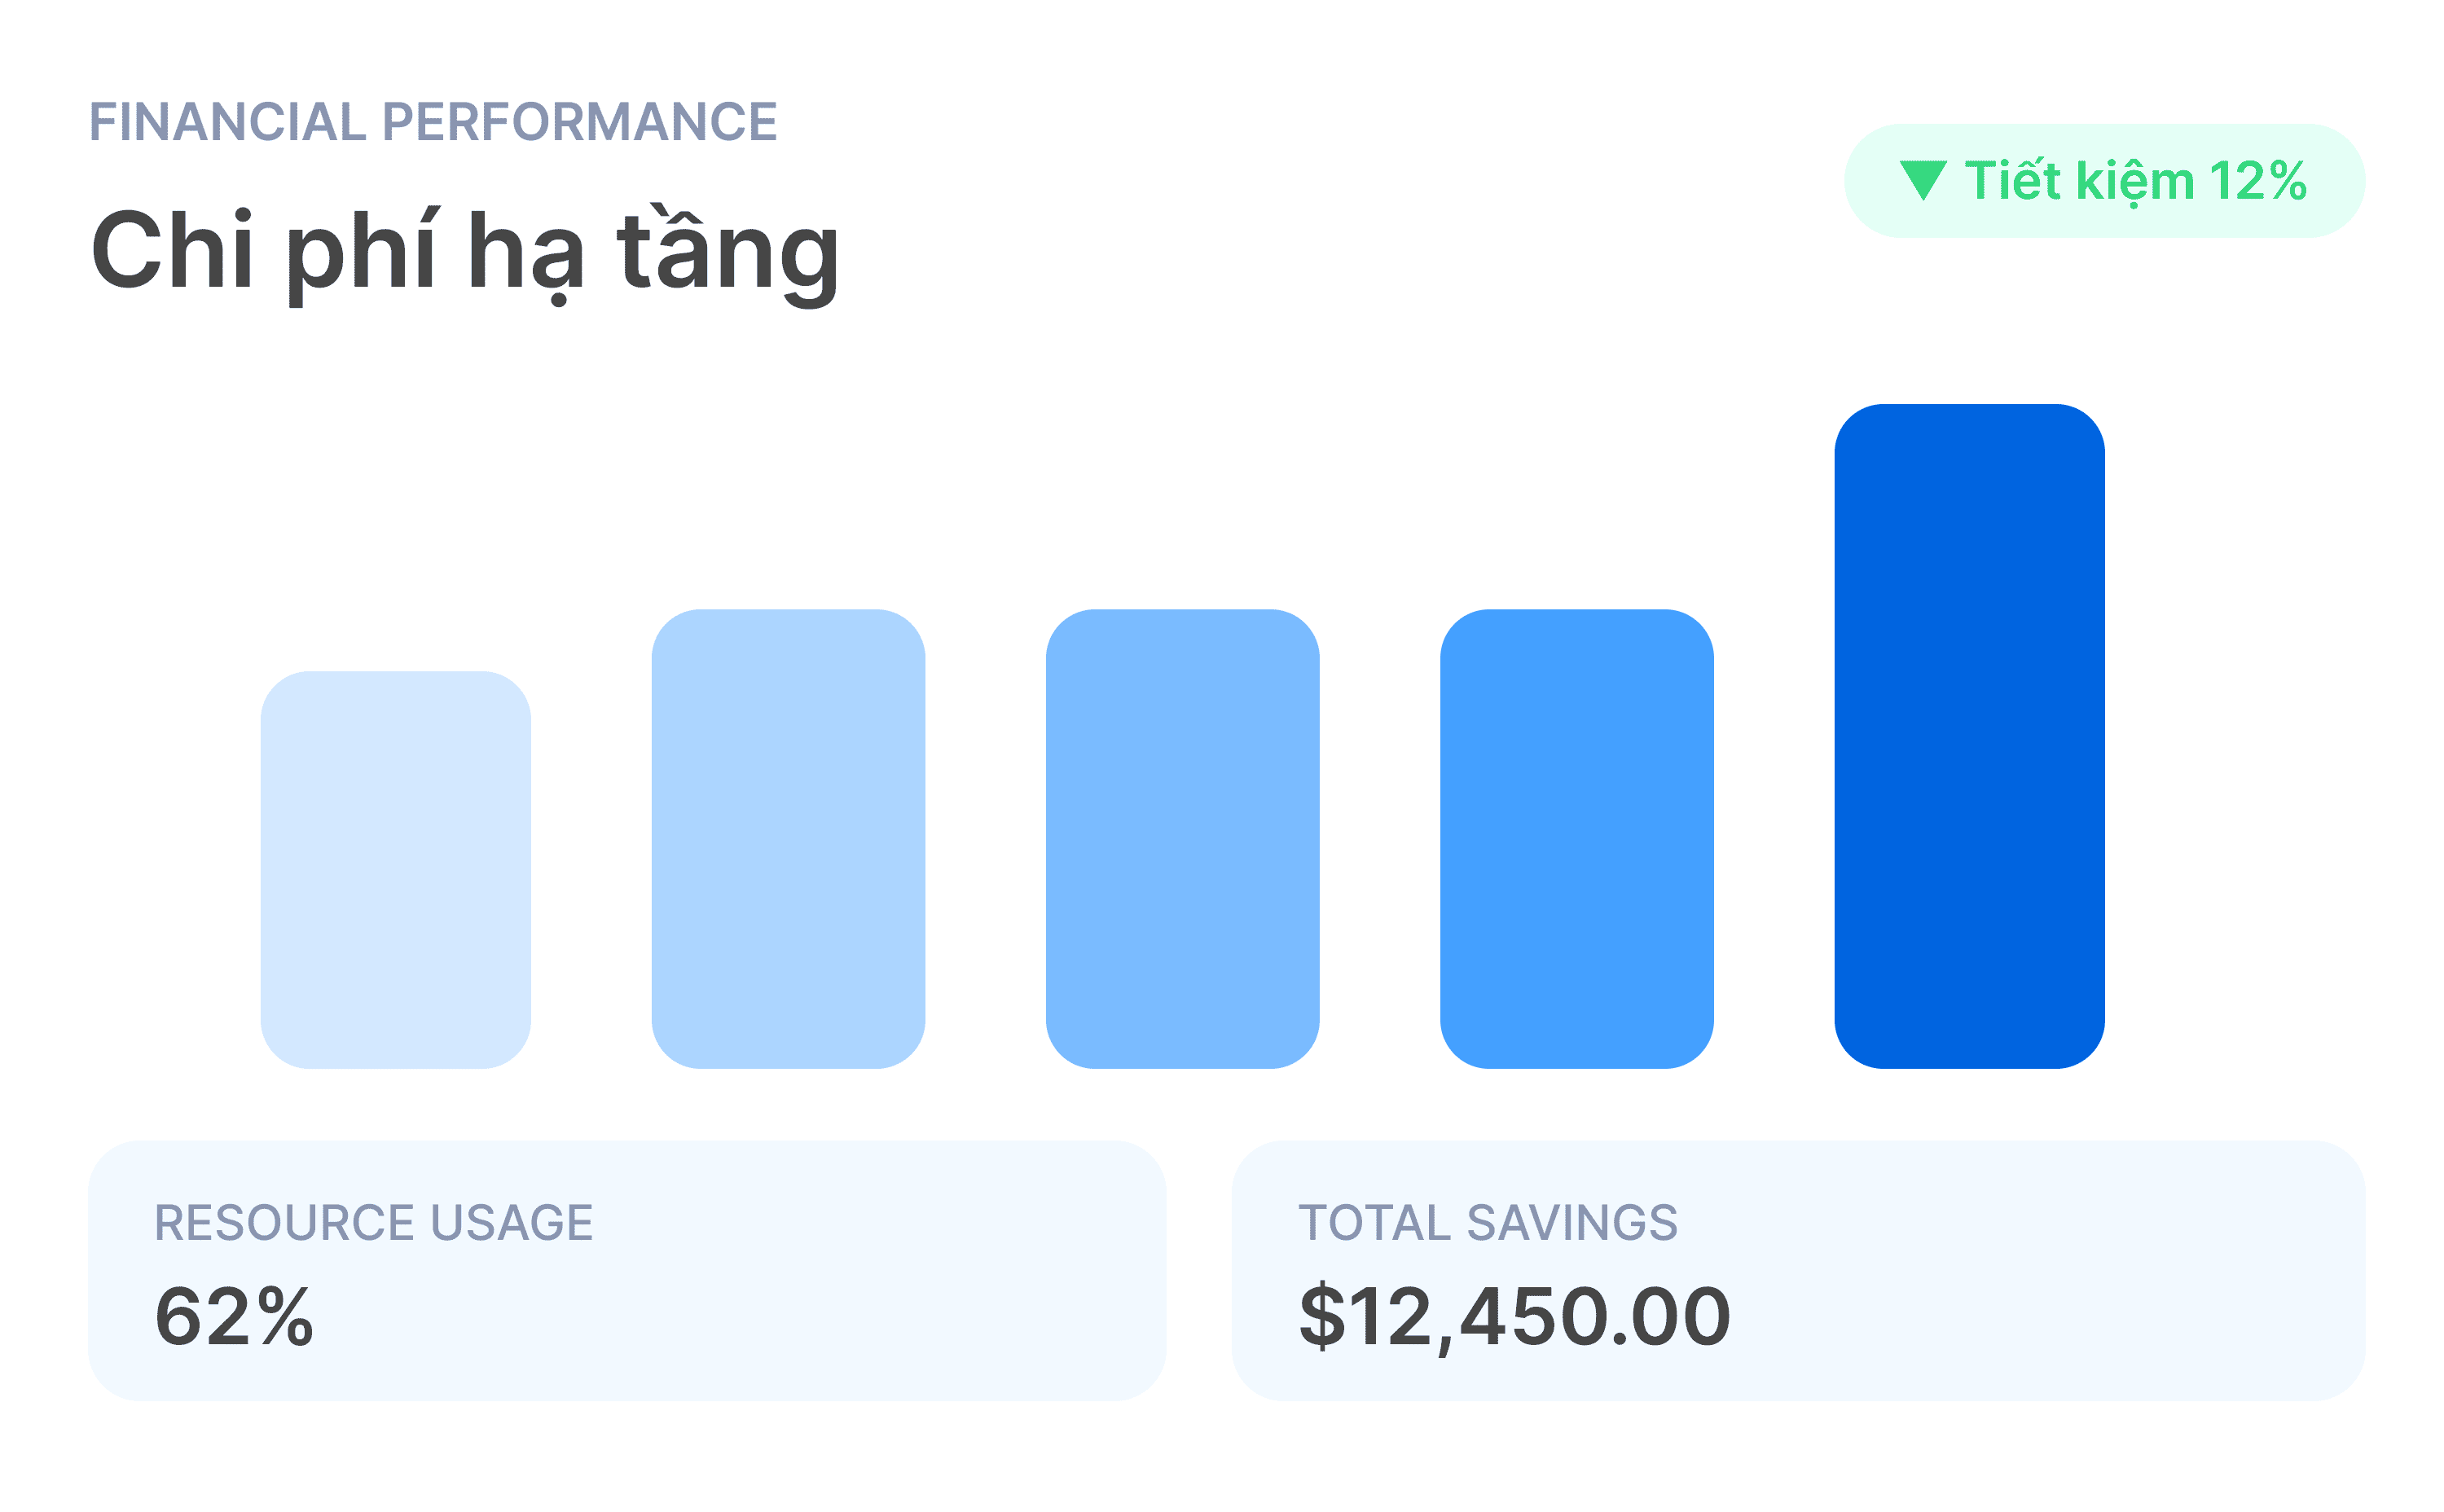
Task: Click the green down-triangle savings icon
Action: click(x=1922, y=181)
